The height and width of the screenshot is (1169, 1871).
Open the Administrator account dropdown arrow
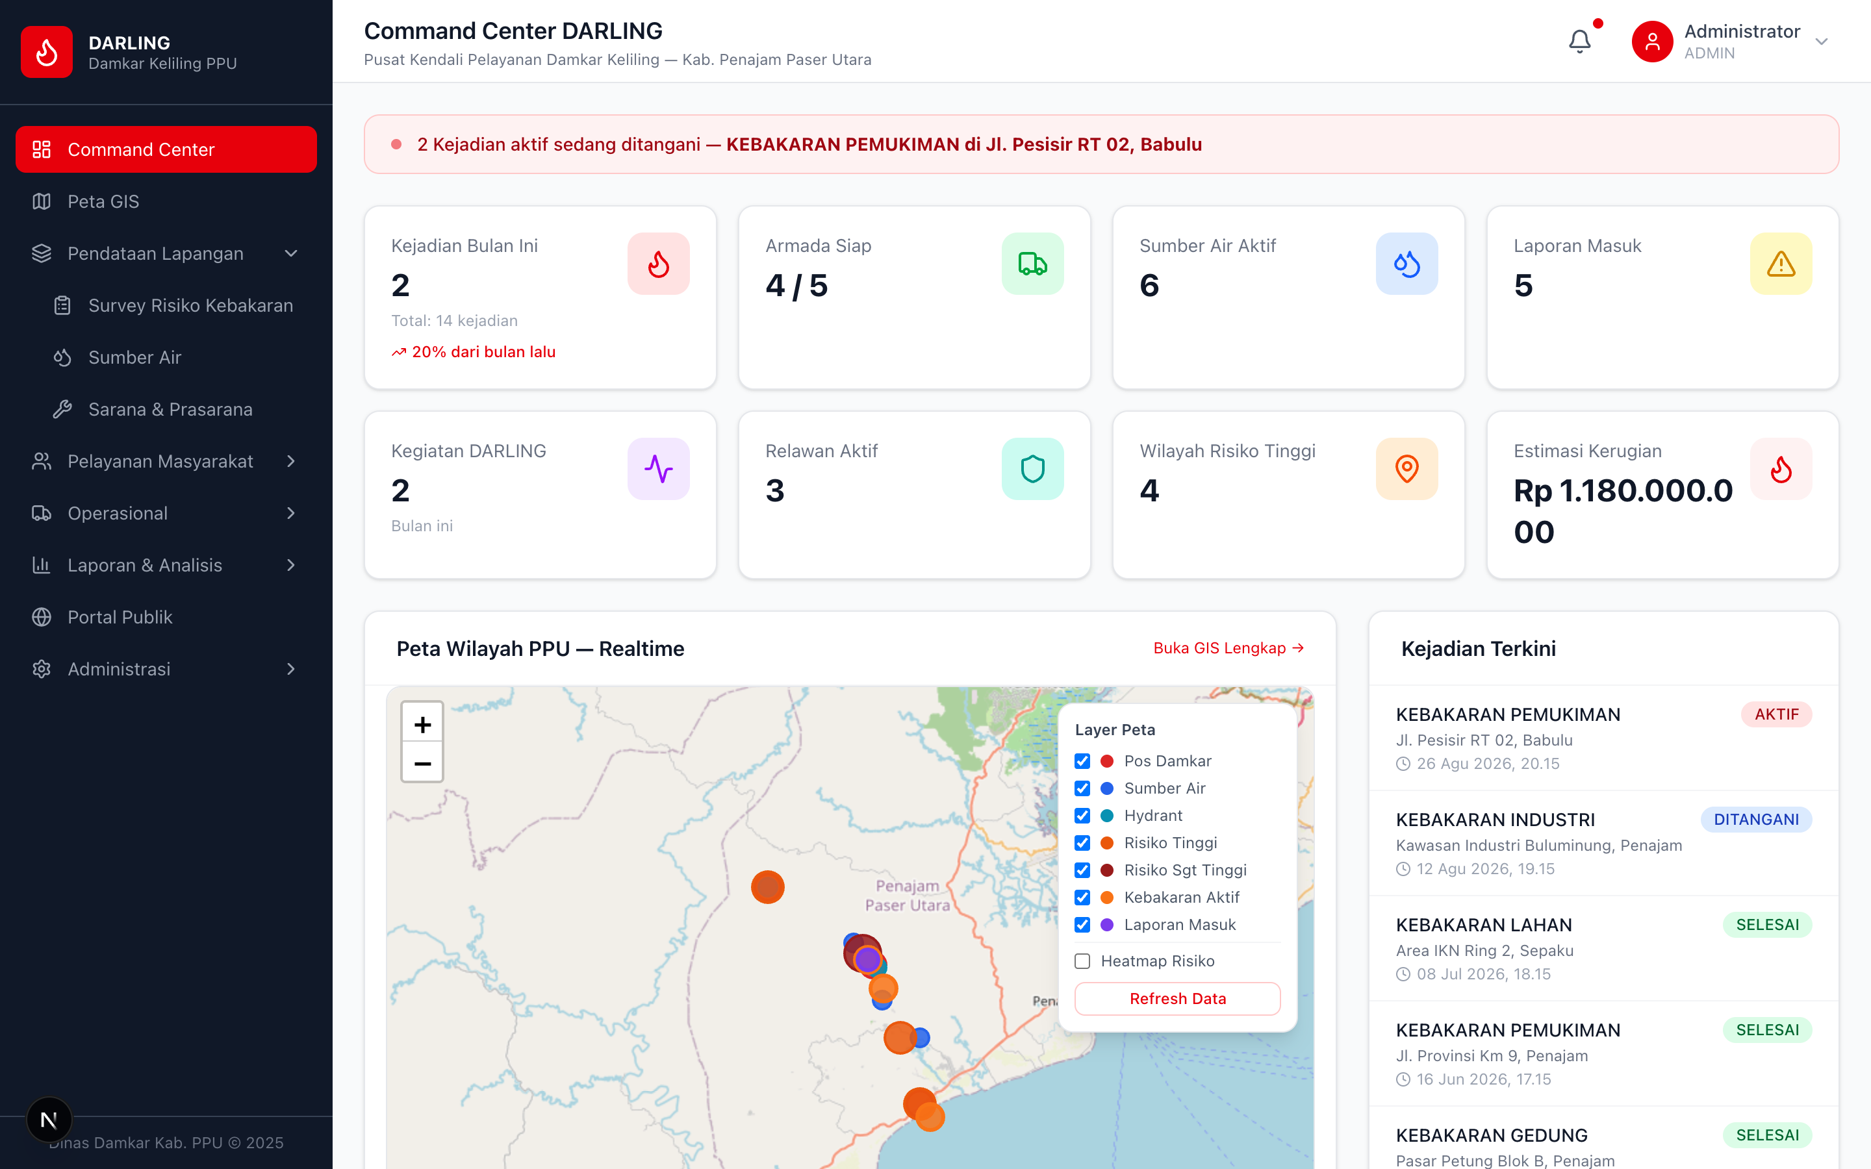(1822, 42)
